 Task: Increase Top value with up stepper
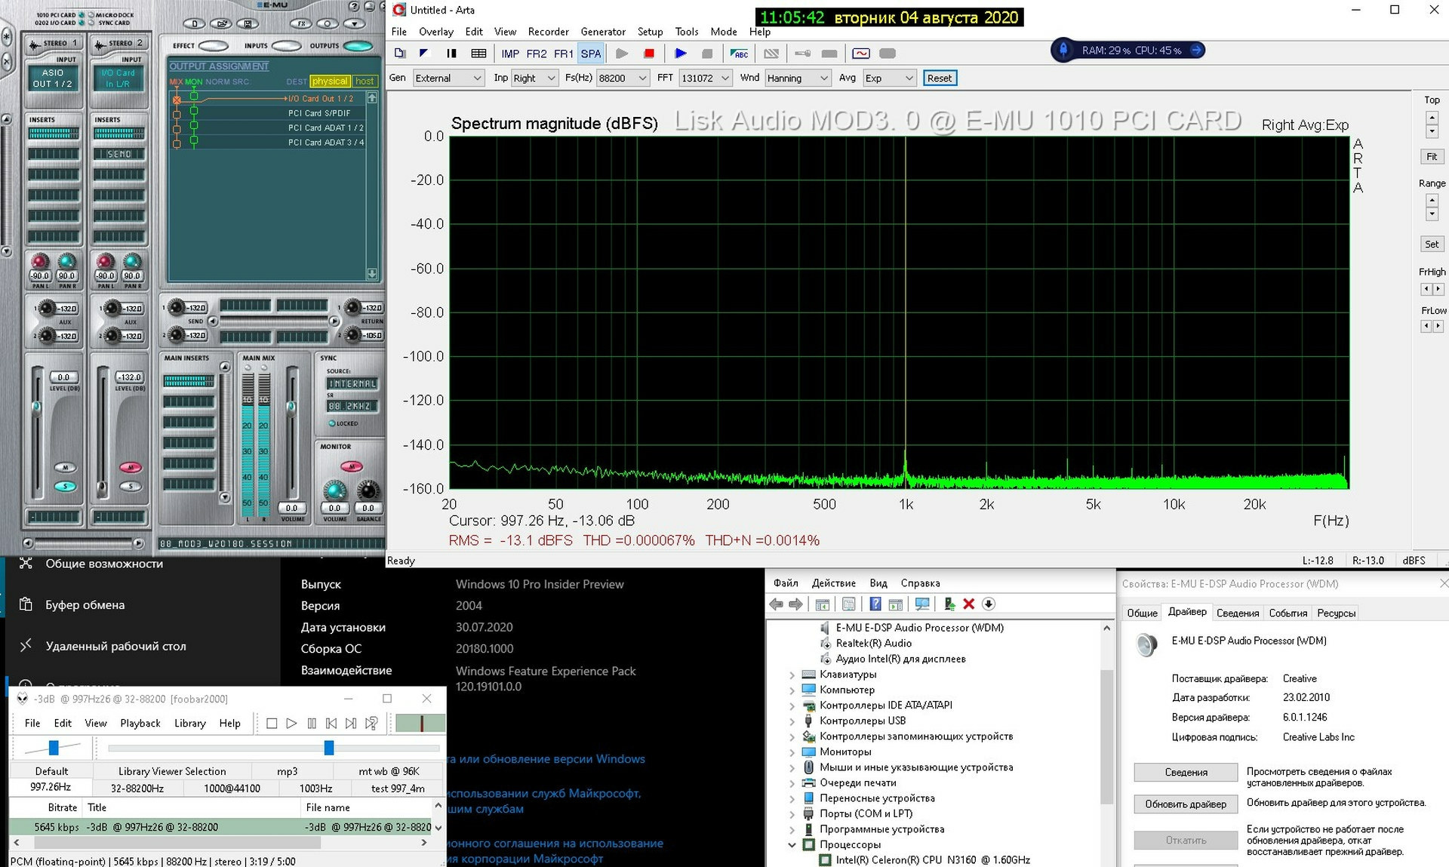[1432, 118]
